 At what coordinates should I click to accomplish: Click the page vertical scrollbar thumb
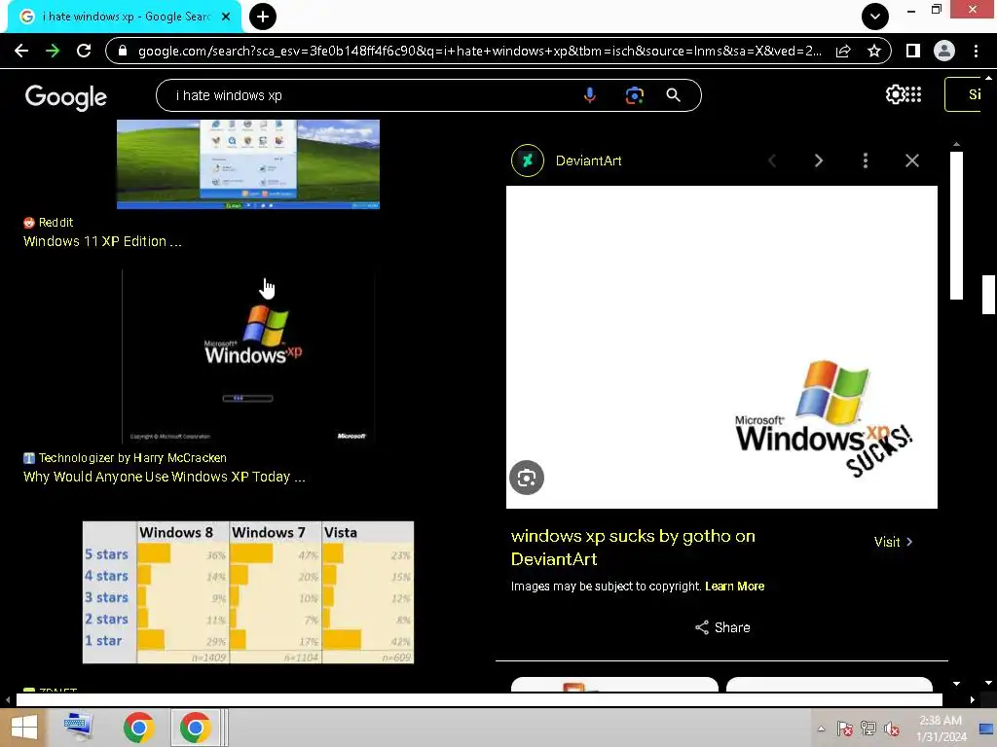click(988, 294)
